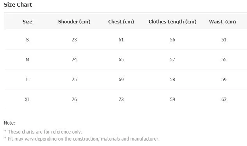Click shoulder value 26 in XL row

(x=74, y=100)
